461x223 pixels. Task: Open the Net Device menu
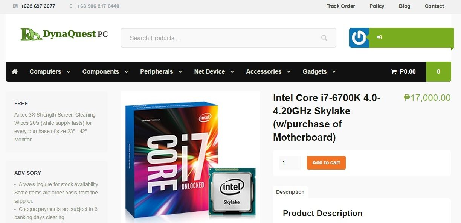click(214, 71)
